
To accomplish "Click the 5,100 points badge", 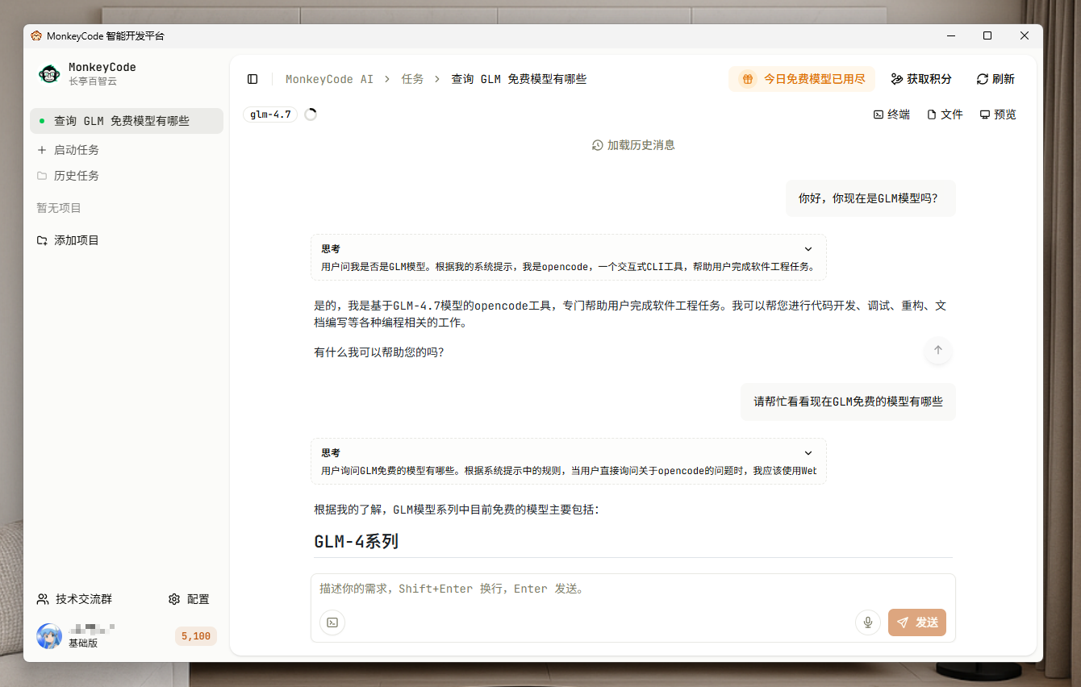I will [x=195, y=636].
